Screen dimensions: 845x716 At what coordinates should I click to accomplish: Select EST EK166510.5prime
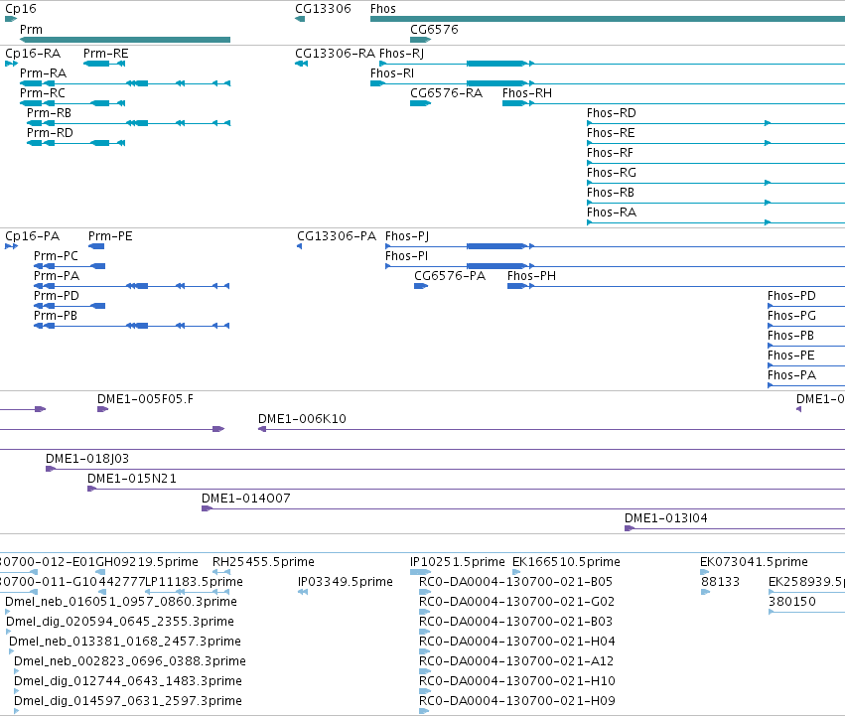click(x=516, y=572)
